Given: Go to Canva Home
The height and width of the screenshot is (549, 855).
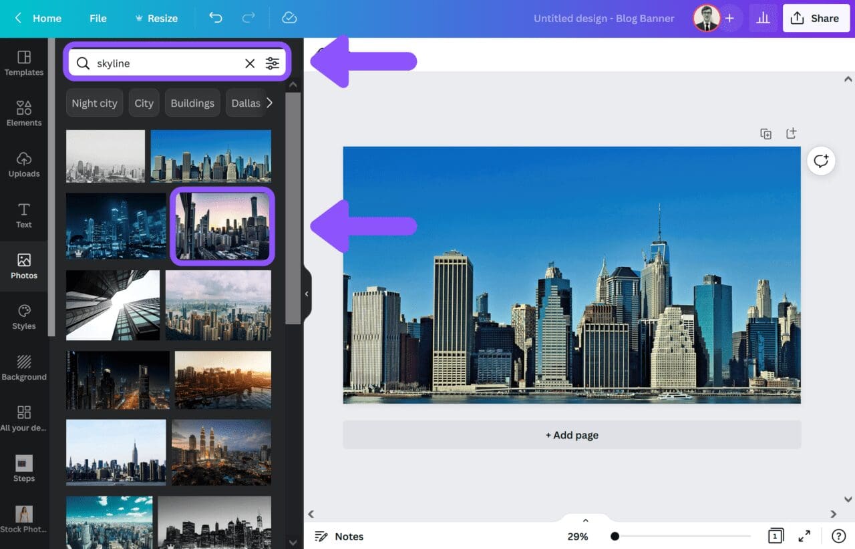Looking at the screenshot, I should [37, 18].
